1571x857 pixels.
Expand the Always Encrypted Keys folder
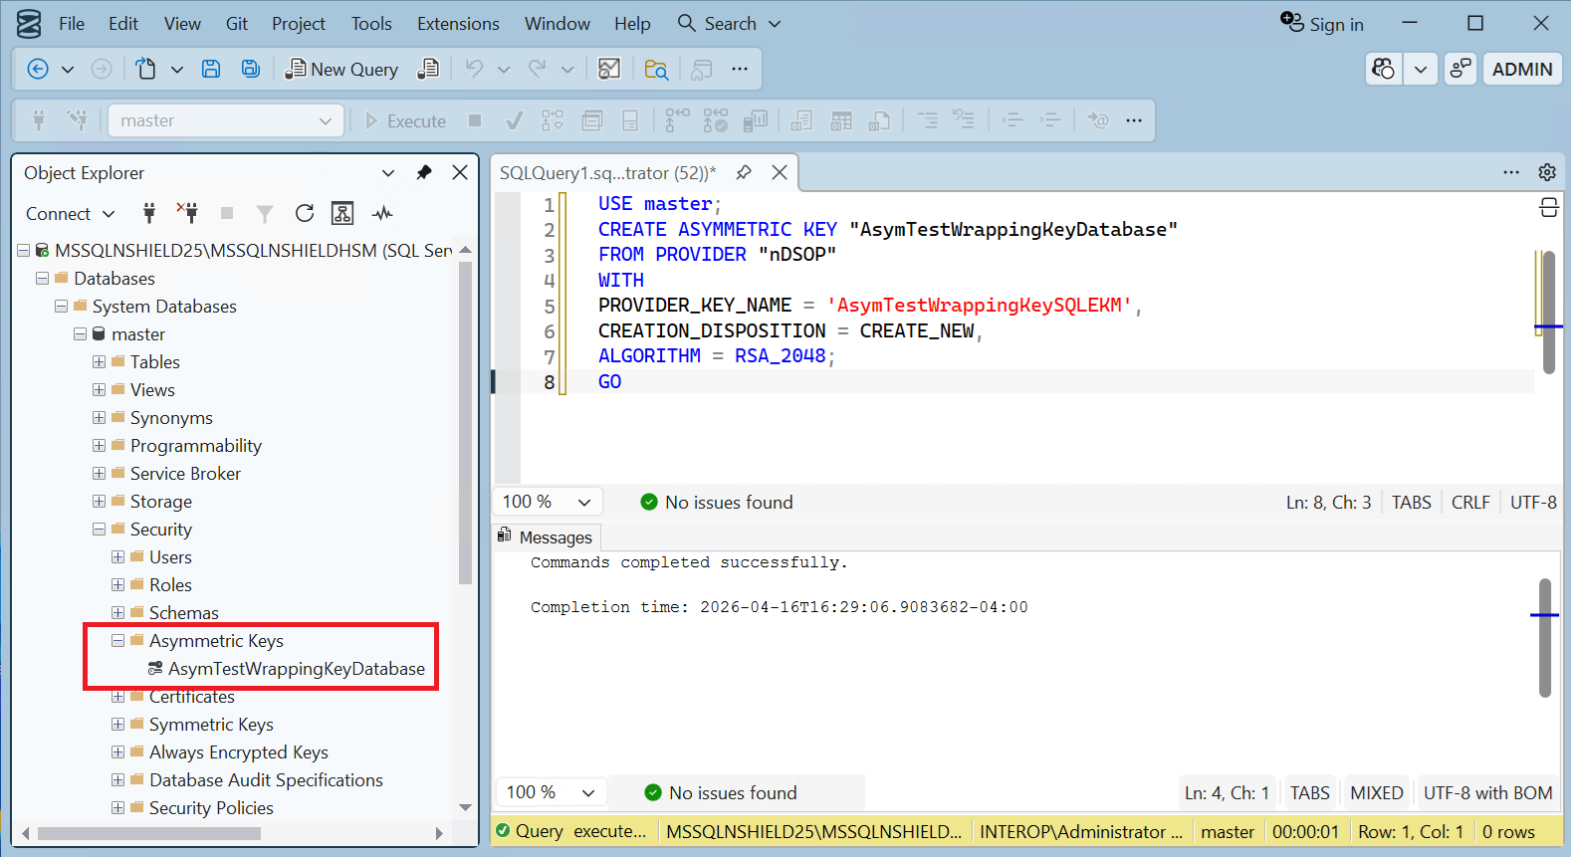pos(118,752)
